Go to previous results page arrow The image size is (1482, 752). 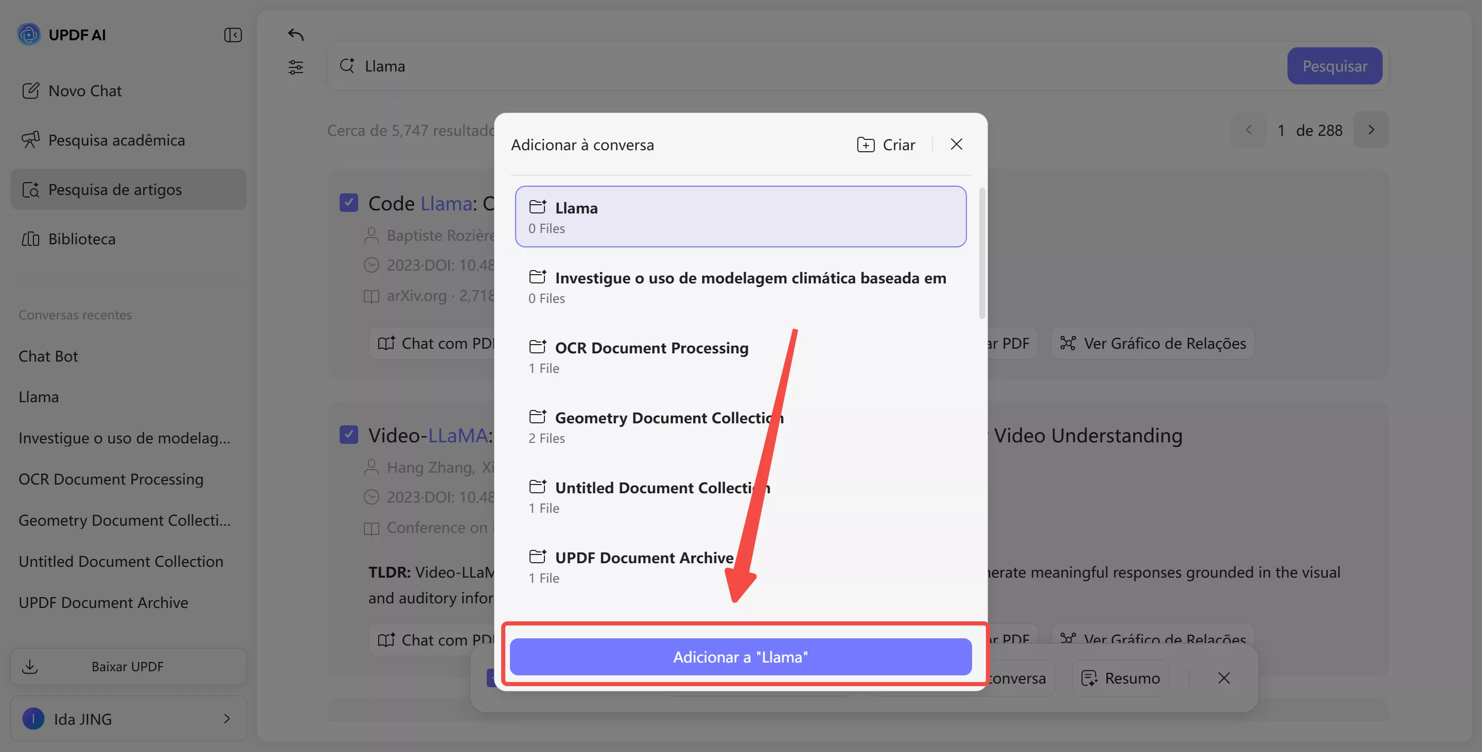pos(1248,130)
